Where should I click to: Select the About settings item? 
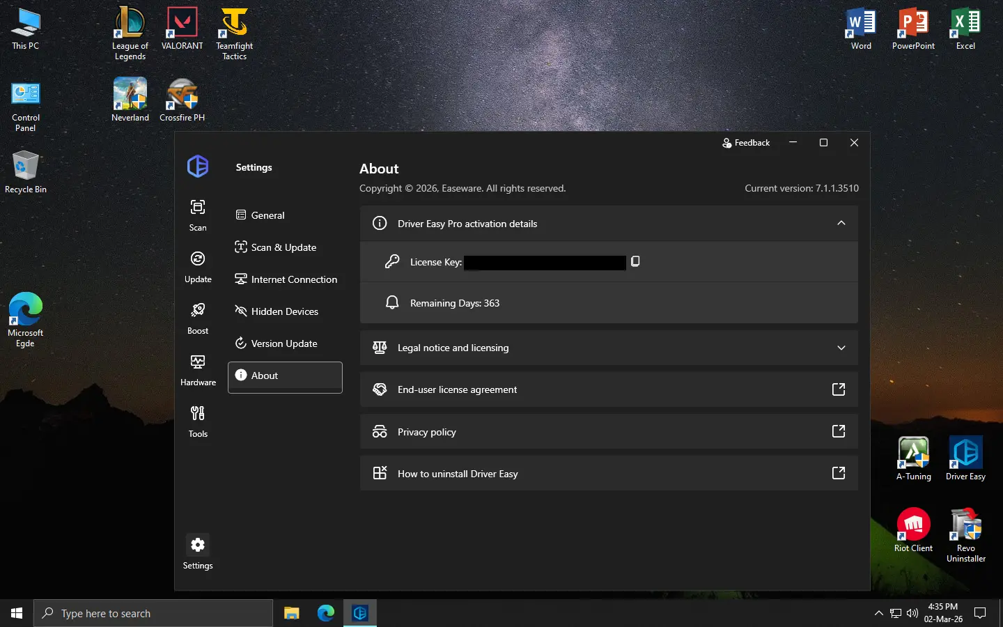285,377
